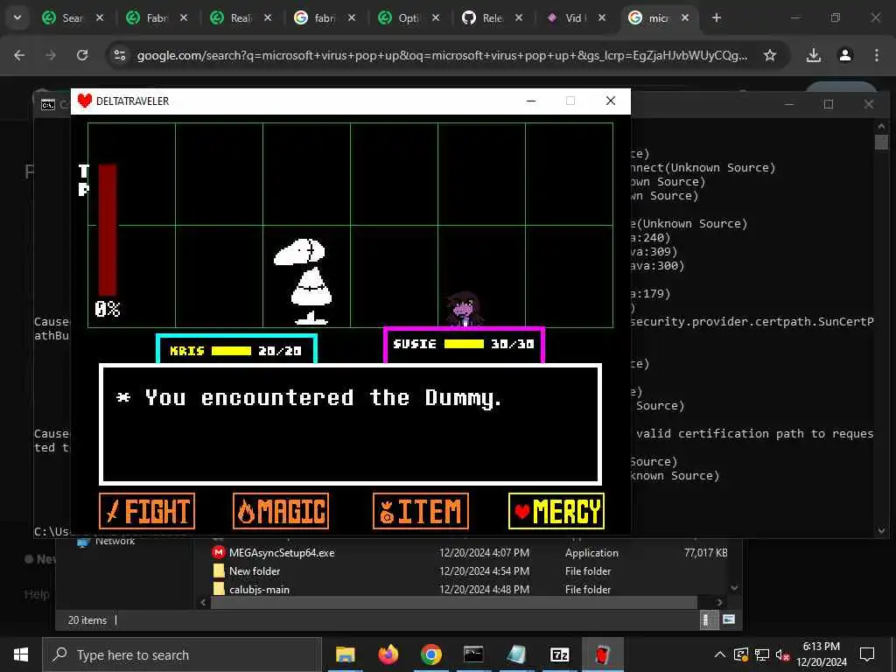This screenshot has width=896, height=672.
Task: Click Susie's HP status panel
Action: coord(464,345)
